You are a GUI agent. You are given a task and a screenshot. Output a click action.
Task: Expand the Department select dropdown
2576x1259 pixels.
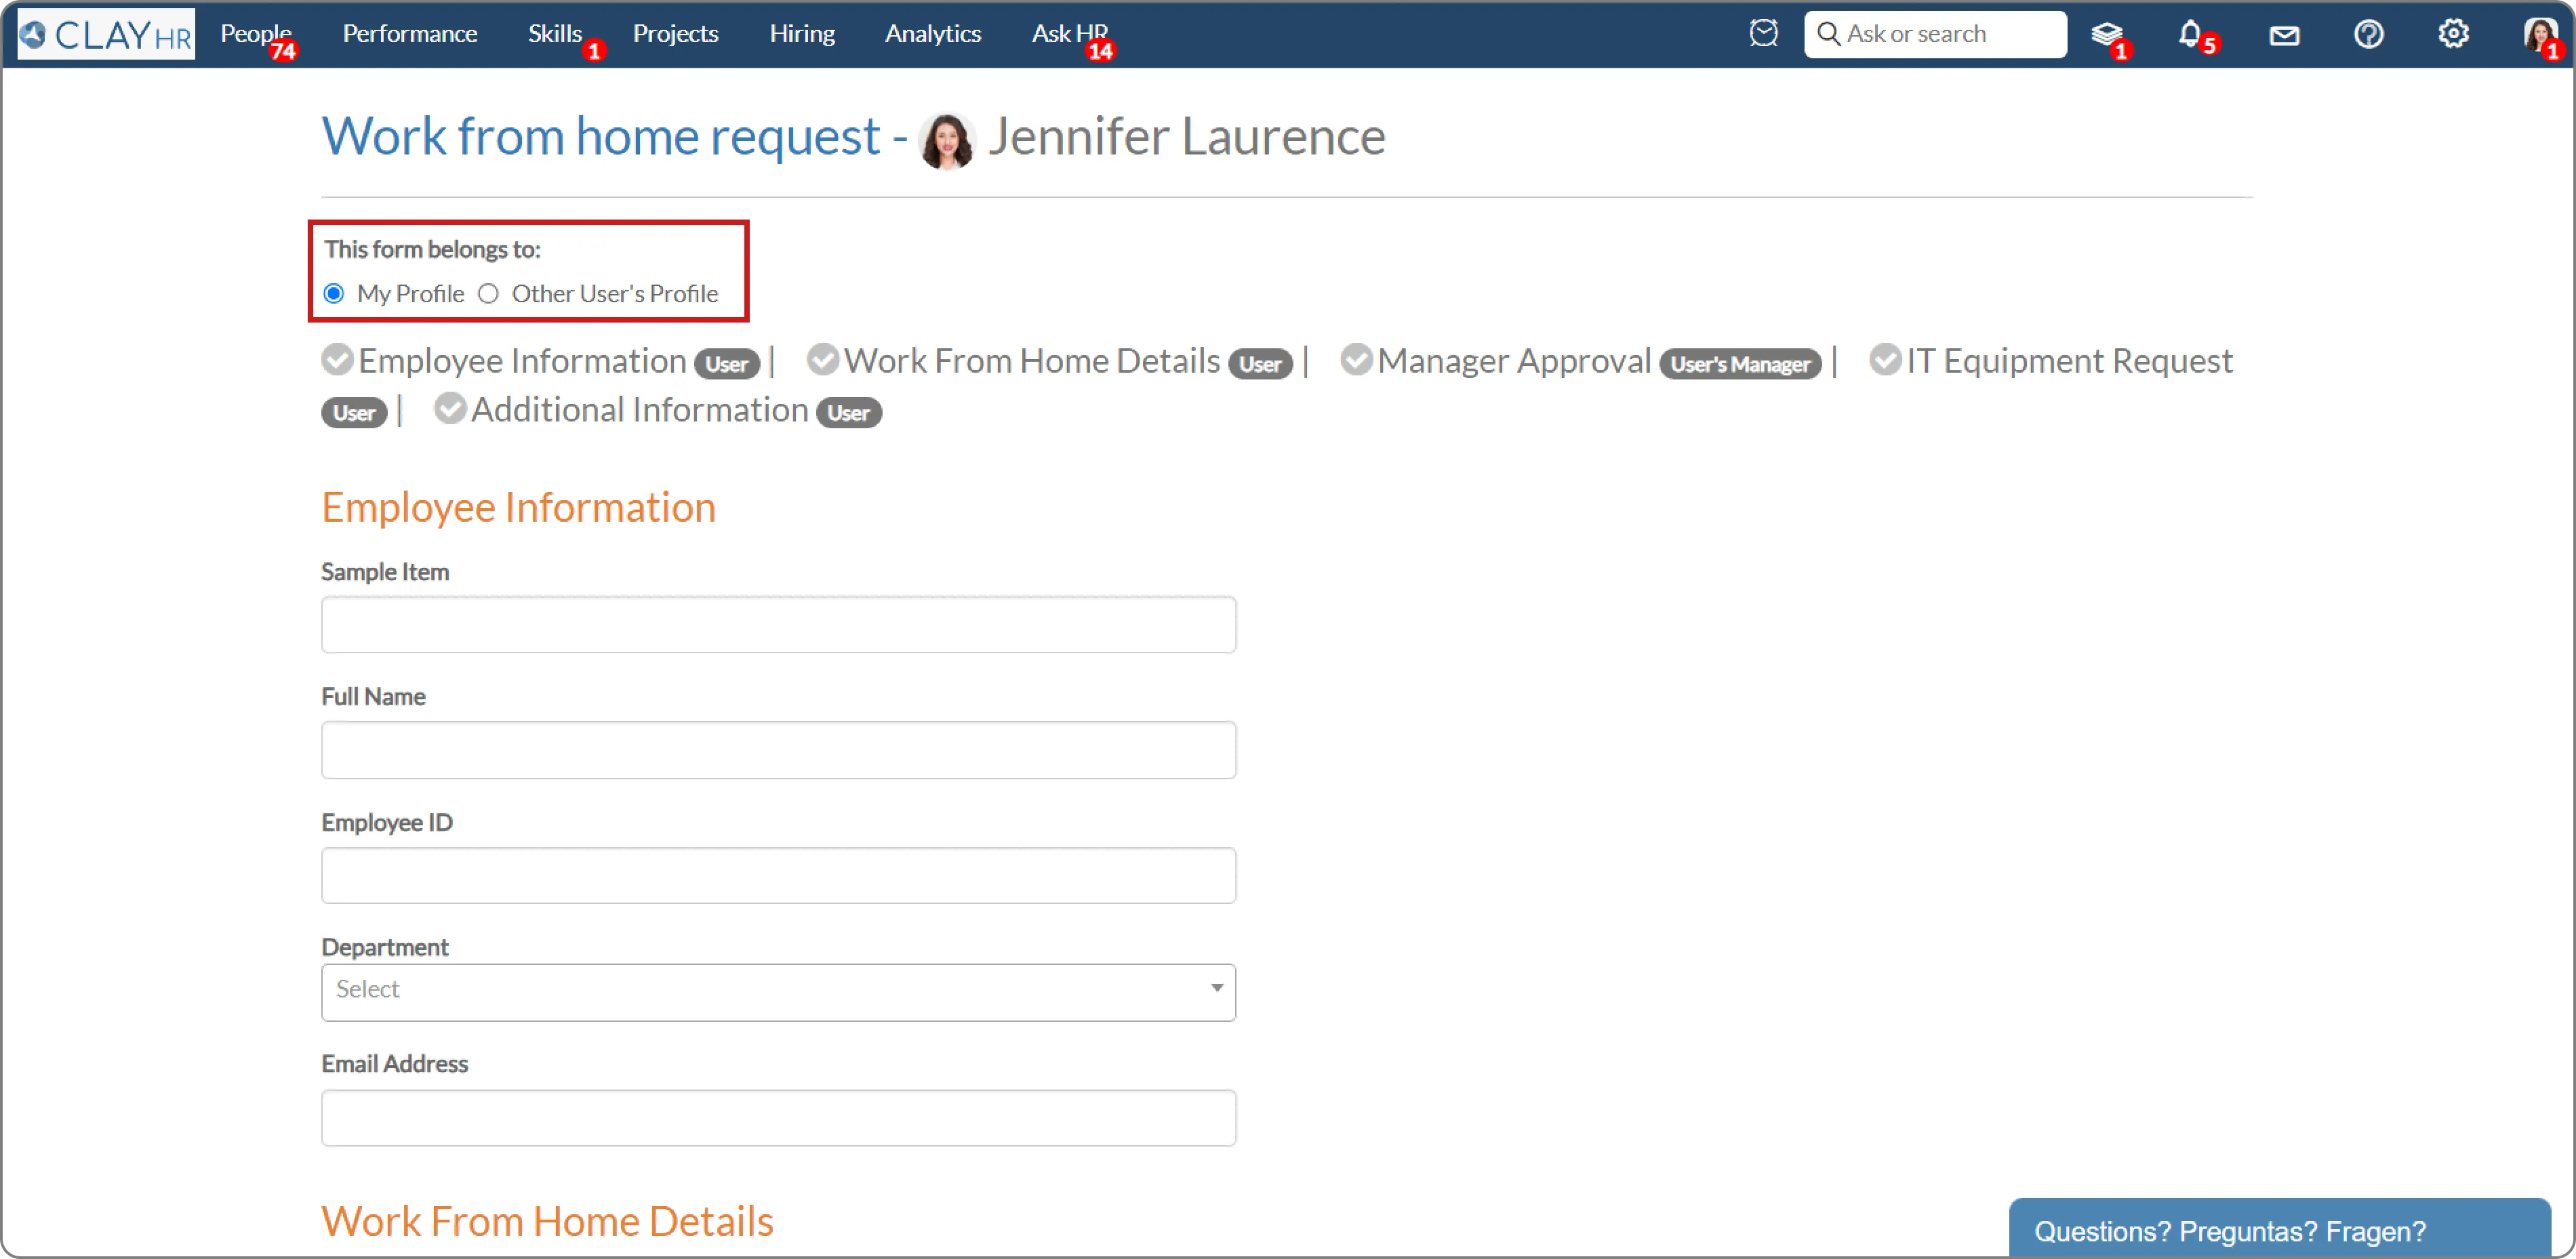[778, 991]
